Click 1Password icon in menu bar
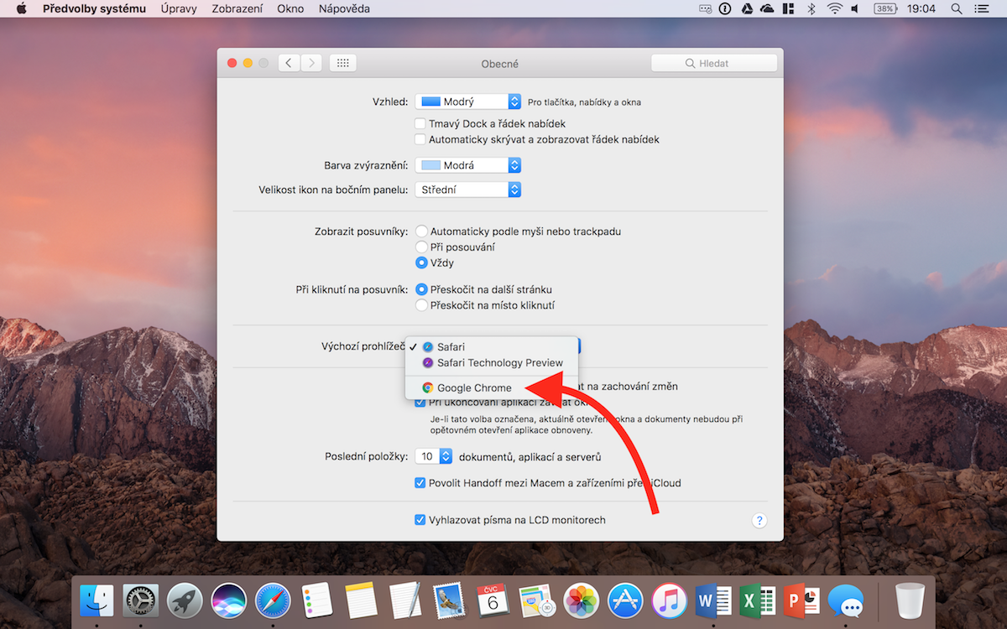Screen dimensions: 1007x629 click(x=726, y=8)
